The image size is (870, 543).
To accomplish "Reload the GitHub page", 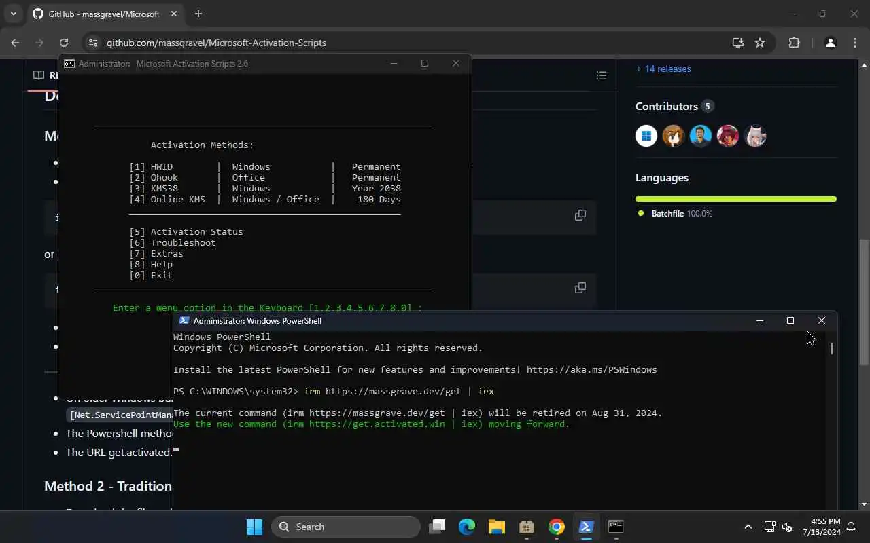I will pyautogui.click(x=64, y=43).
